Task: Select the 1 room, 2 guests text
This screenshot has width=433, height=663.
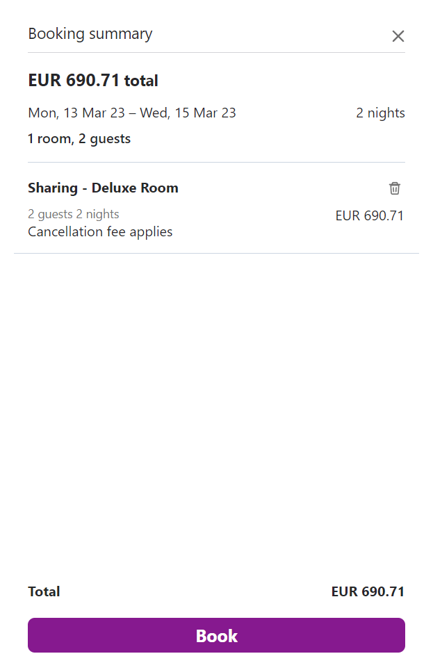Action: (79, 138)
